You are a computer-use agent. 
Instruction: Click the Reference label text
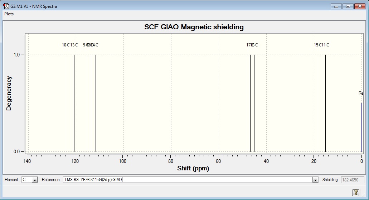point(51,180)
